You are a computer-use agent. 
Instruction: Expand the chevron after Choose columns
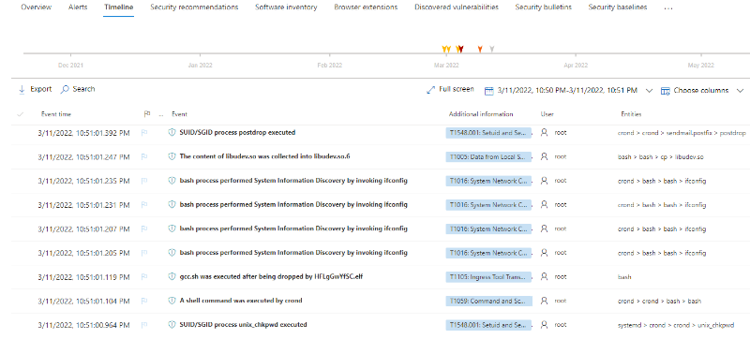[x=741, y=90]
